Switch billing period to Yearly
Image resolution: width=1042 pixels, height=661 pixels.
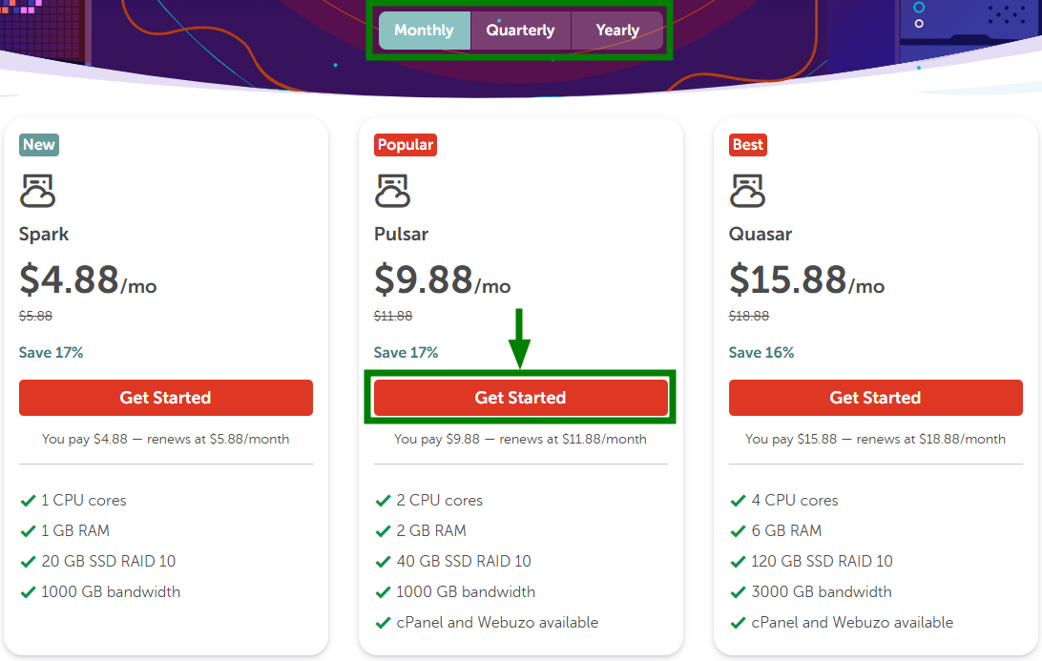click(617, 31)
